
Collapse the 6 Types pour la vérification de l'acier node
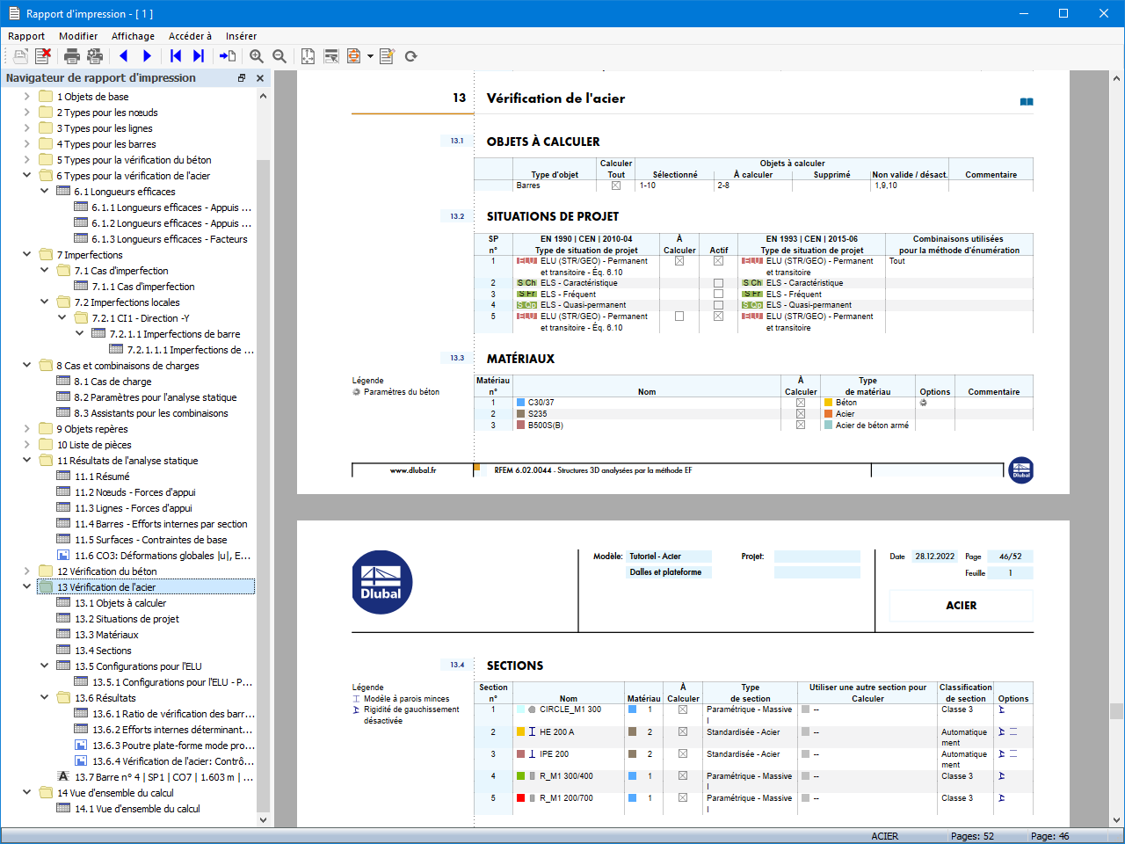tap(27, 176)
